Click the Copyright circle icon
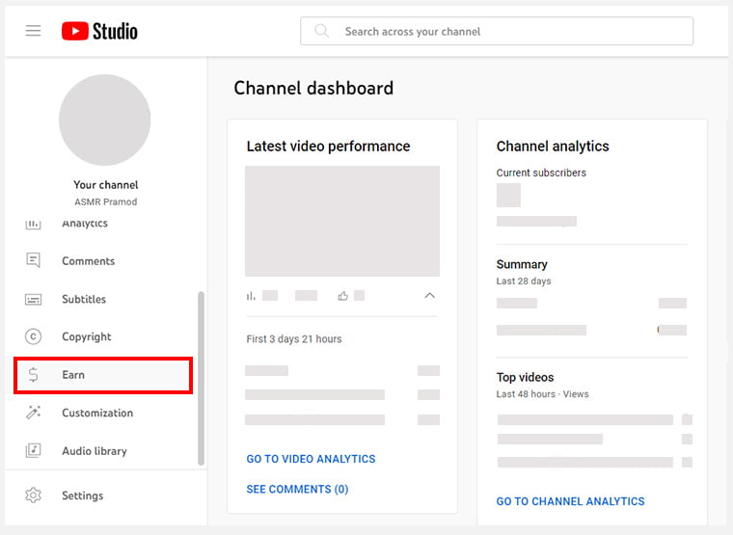This screenshot has height=535, width=733. click(33, 336)
